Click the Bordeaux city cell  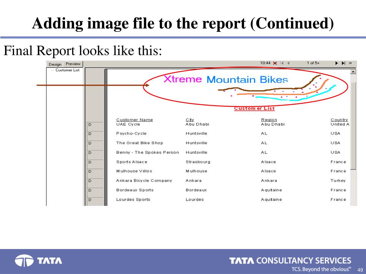pyautogui.click(x=196, y=190)
